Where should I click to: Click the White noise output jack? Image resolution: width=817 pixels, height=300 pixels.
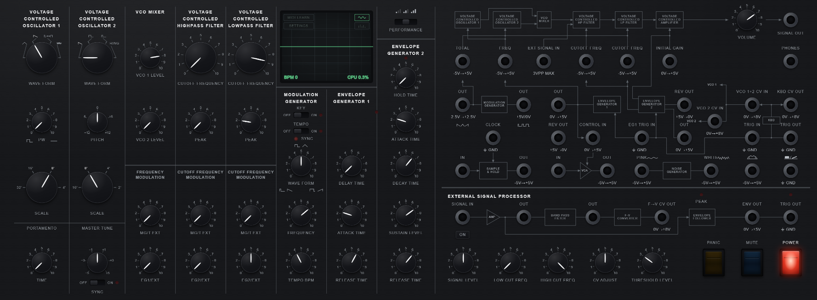click(710, 171)
